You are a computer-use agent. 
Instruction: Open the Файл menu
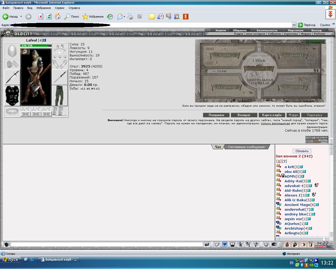[6, 8]
